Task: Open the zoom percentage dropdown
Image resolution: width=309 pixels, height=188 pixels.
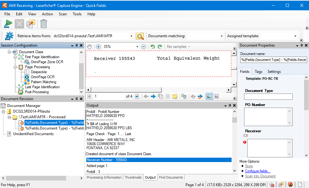Action: [x=137, y=47]
